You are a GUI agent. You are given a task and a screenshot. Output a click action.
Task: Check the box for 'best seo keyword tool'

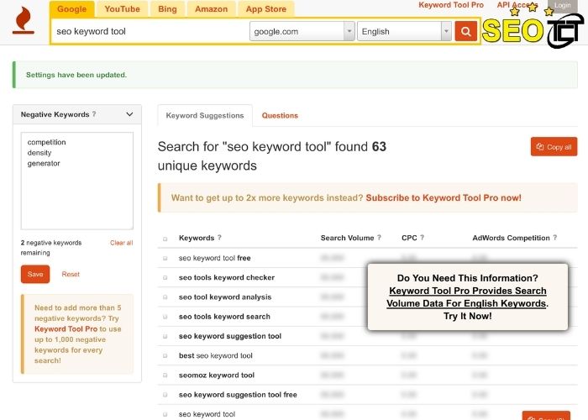165,356
